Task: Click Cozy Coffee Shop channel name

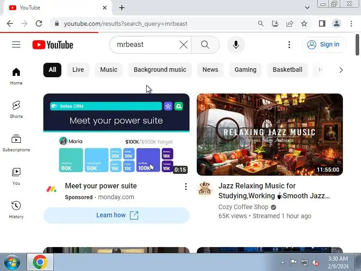Action: tap(243, 207)
